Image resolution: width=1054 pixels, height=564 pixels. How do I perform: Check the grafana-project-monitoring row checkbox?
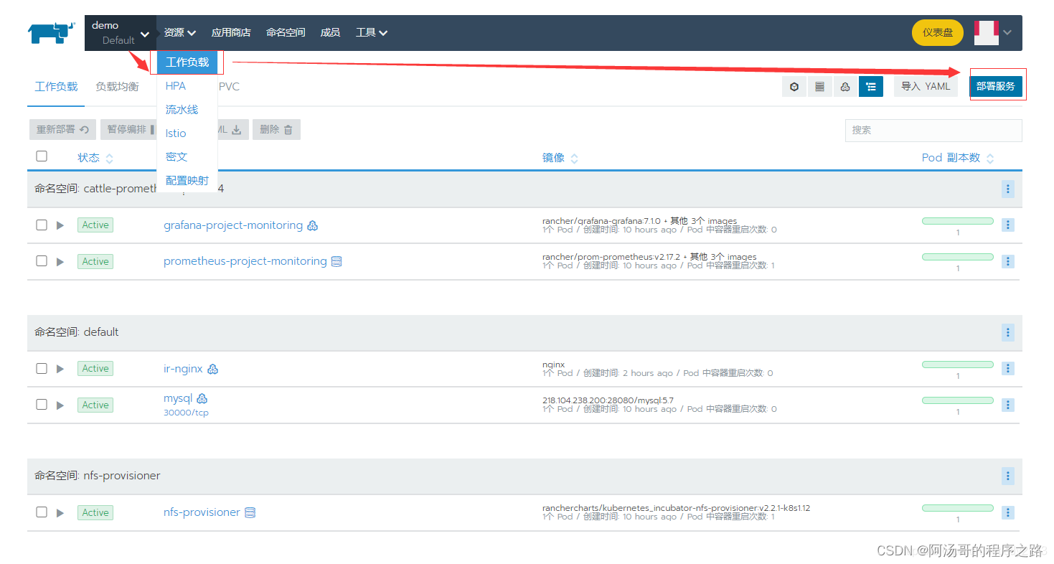click(x=42, y=225)
